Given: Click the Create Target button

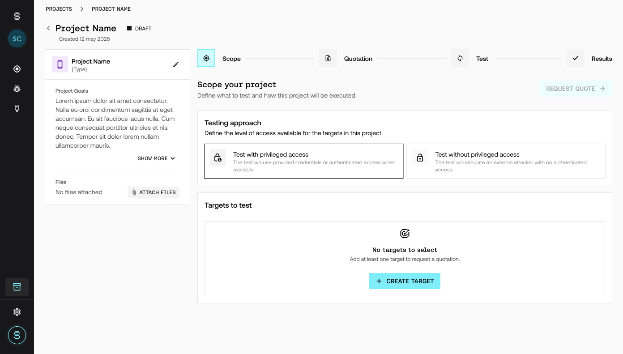Looking at the screenshot, I should pos(405,281).
